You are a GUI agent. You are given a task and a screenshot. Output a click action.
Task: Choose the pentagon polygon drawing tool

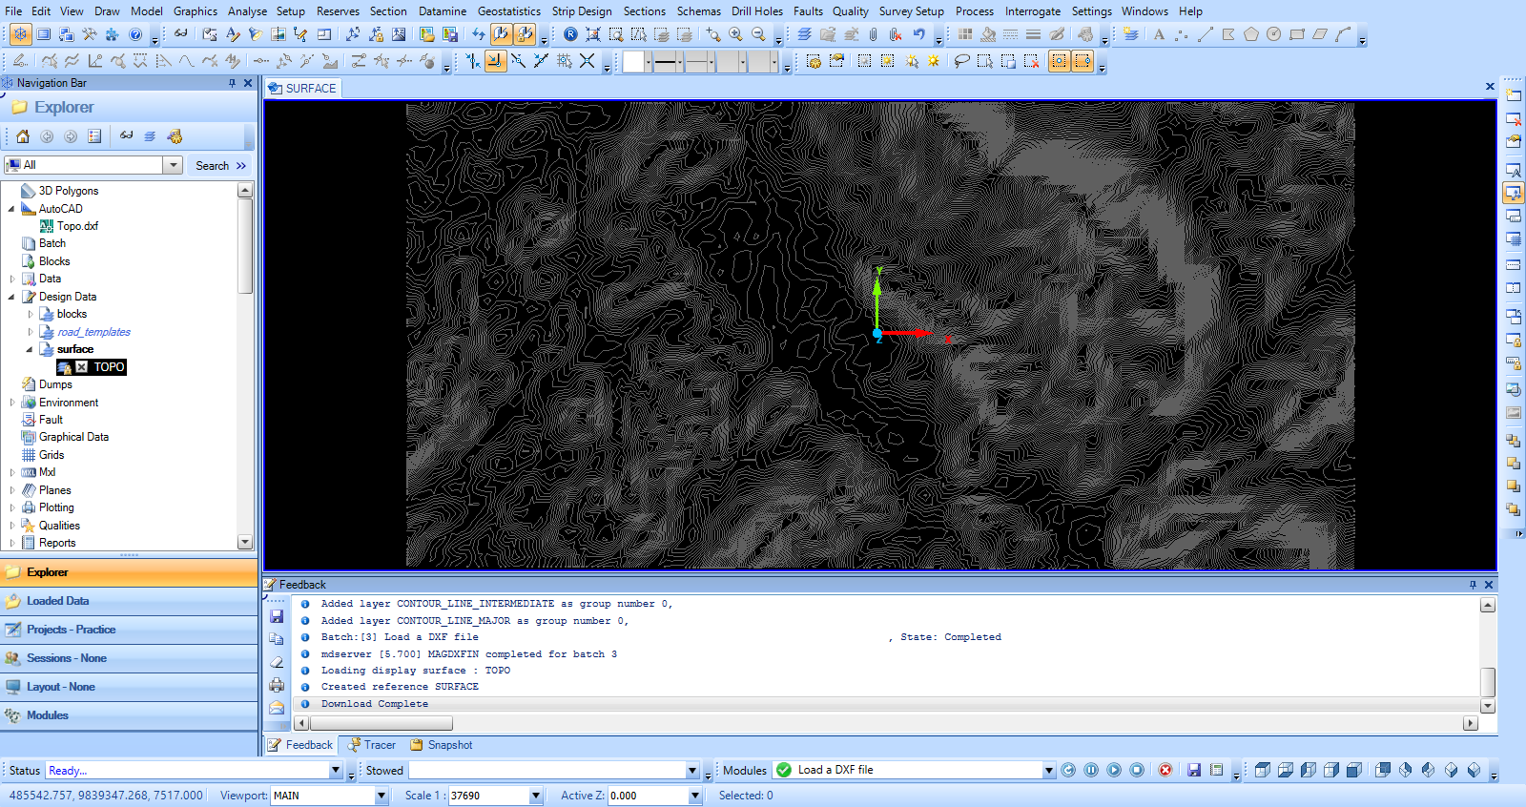pos(1250,34)
